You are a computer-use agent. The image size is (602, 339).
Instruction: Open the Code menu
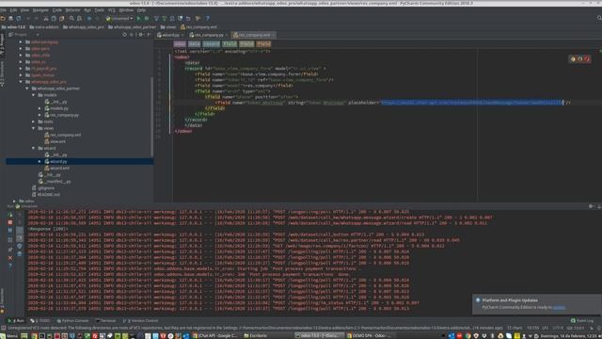56,10
